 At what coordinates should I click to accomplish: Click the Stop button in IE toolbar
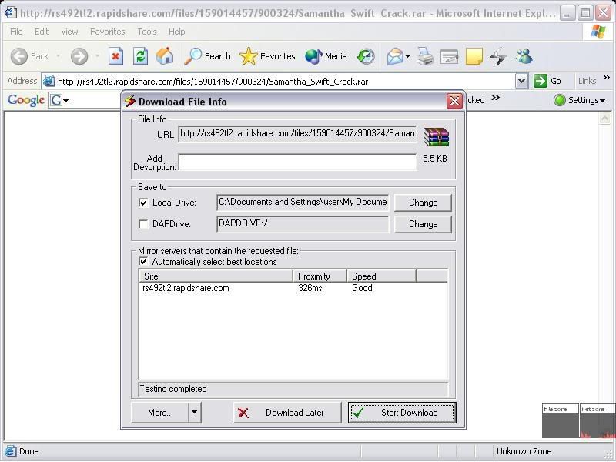click(x=115, y=56)
